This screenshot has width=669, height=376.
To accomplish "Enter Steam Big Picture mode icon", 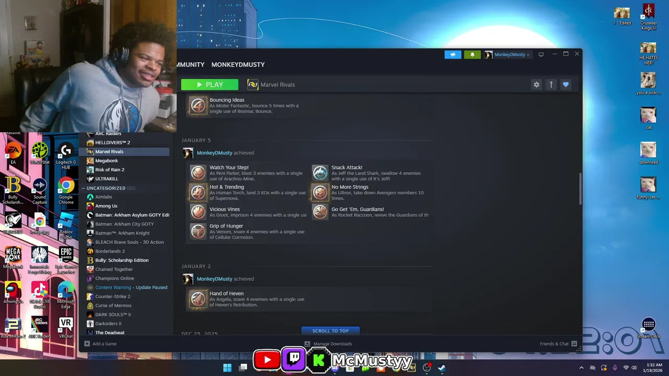I will pyautogui.click(x=541, y=54).
